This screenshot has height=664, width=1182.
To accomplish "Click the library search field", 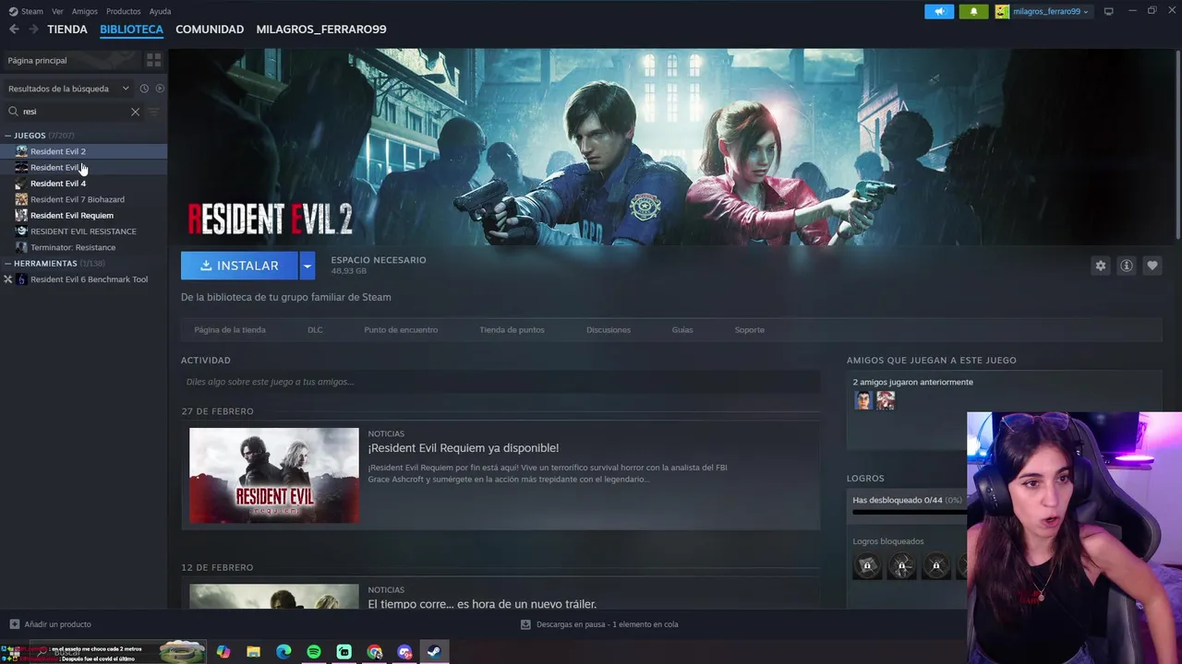I will [x=74, y=112].
